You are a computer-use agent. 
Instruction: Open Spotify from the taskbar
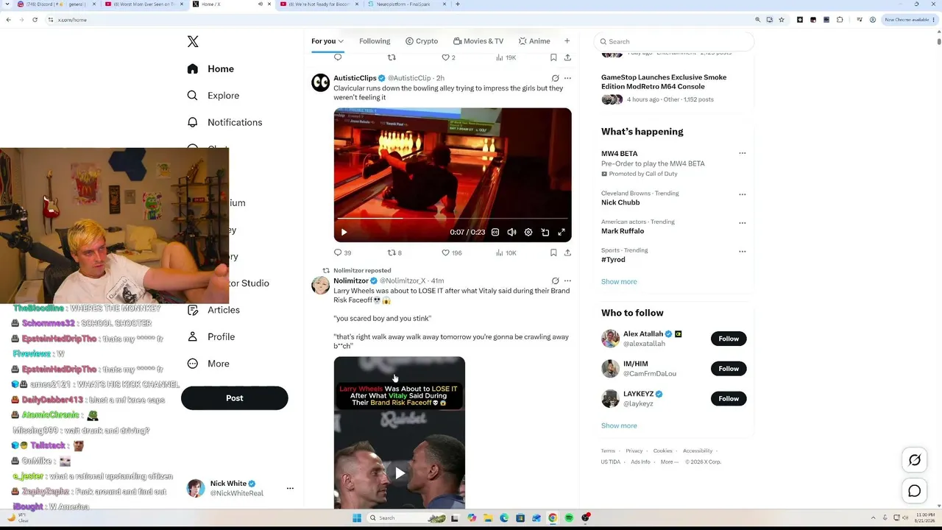(570, 518)
